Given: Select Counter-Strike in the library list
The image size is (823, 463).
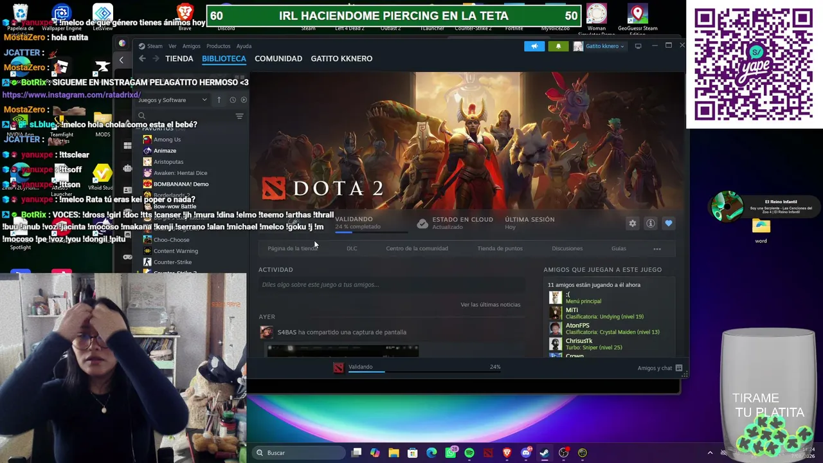Looking at the screenshot, I should 172,262.
